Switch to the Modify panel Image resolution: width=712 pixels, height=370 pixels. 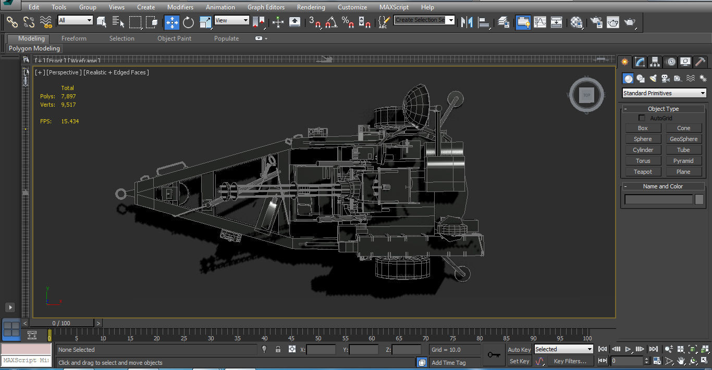(640, 62)
